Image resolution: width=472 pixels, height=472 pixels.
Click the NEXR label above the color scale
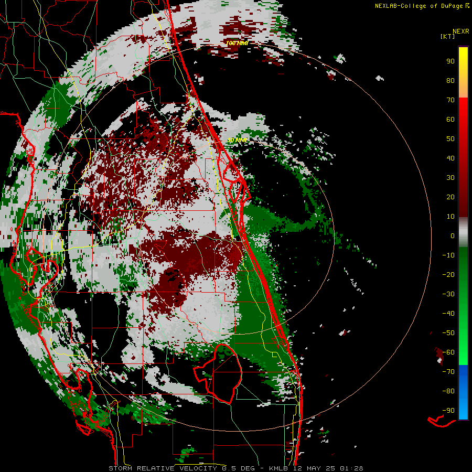coord(461,31)
